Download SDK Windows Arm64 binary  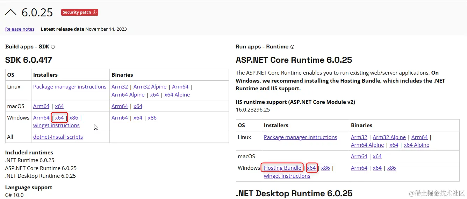pyautogui.click(x=120, y=118)
